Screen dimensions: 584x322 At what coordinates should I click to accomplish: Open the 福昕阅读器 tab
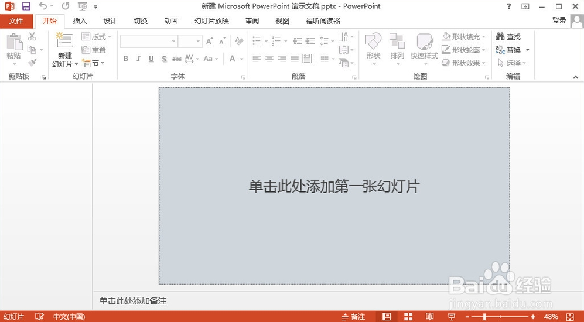coord(323,21)
